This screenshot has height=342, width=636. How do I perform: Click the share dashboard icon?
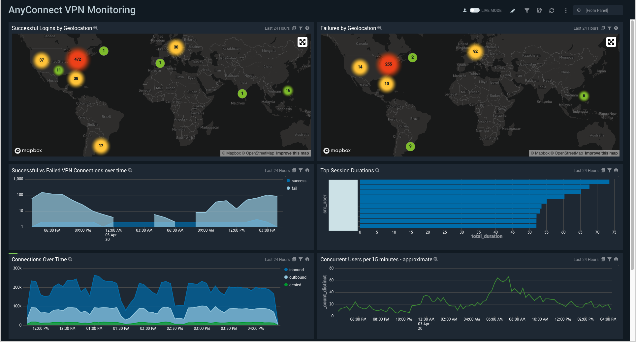[539, 11]
